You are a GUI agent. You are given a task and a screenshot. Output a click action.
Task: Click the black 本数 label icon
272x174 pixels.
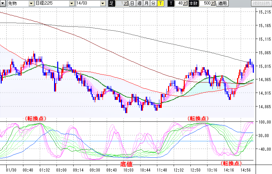pyautogui.click(x=193, y=3)
